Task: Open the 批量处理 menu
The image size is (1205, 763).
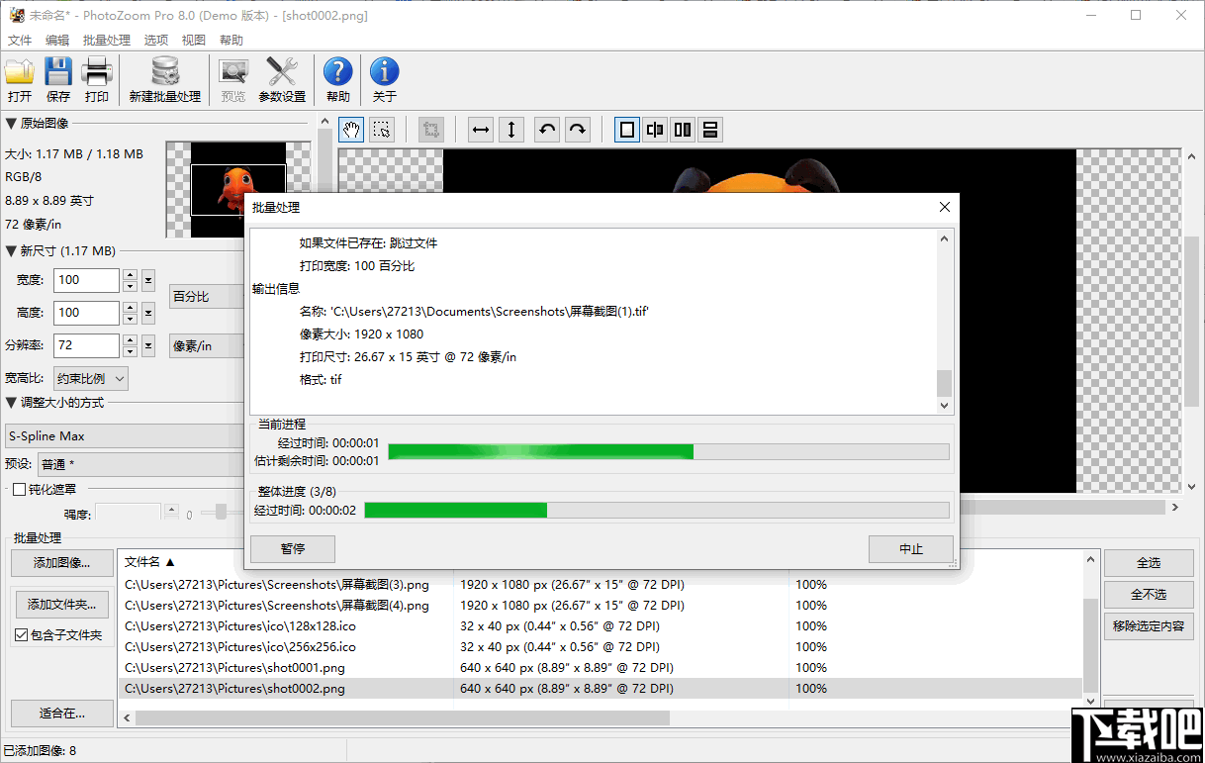Action: 106,40
